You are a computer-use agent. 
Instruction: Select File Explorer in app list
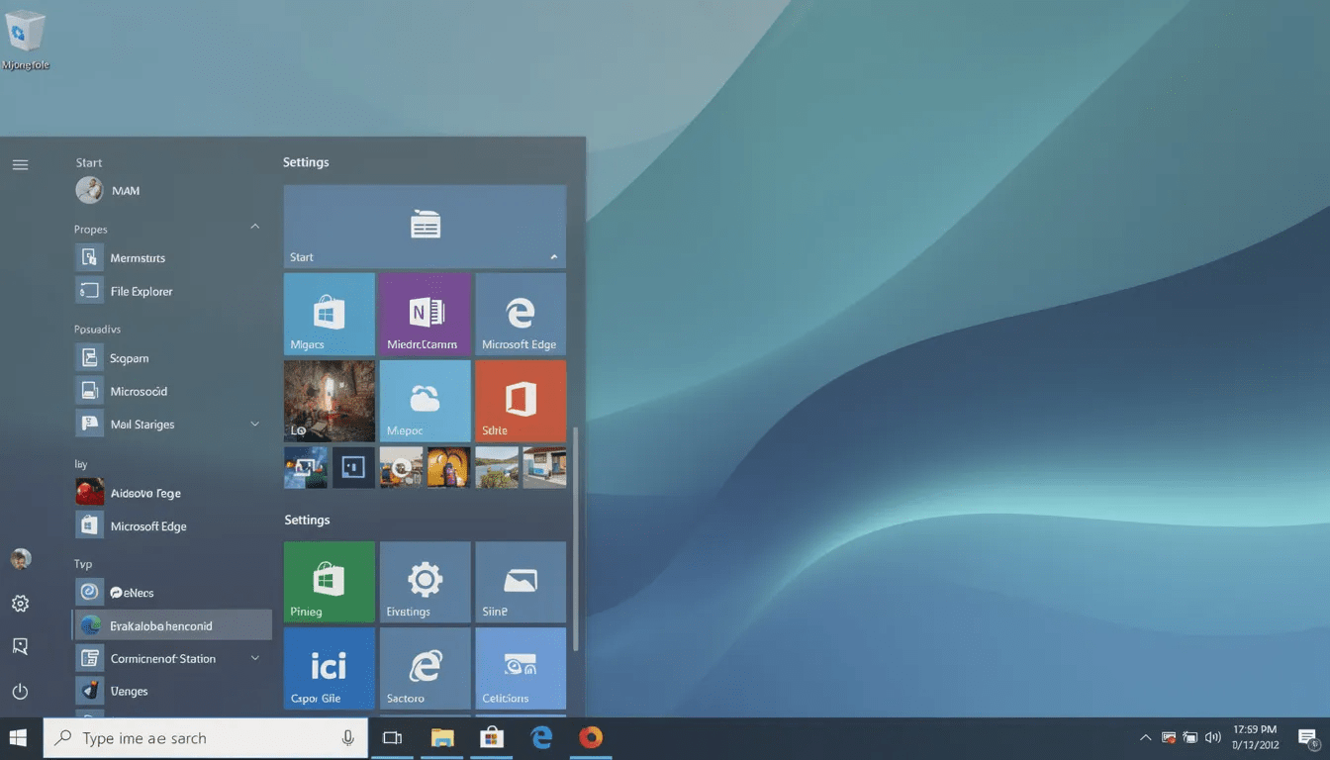tap(141, 292)
